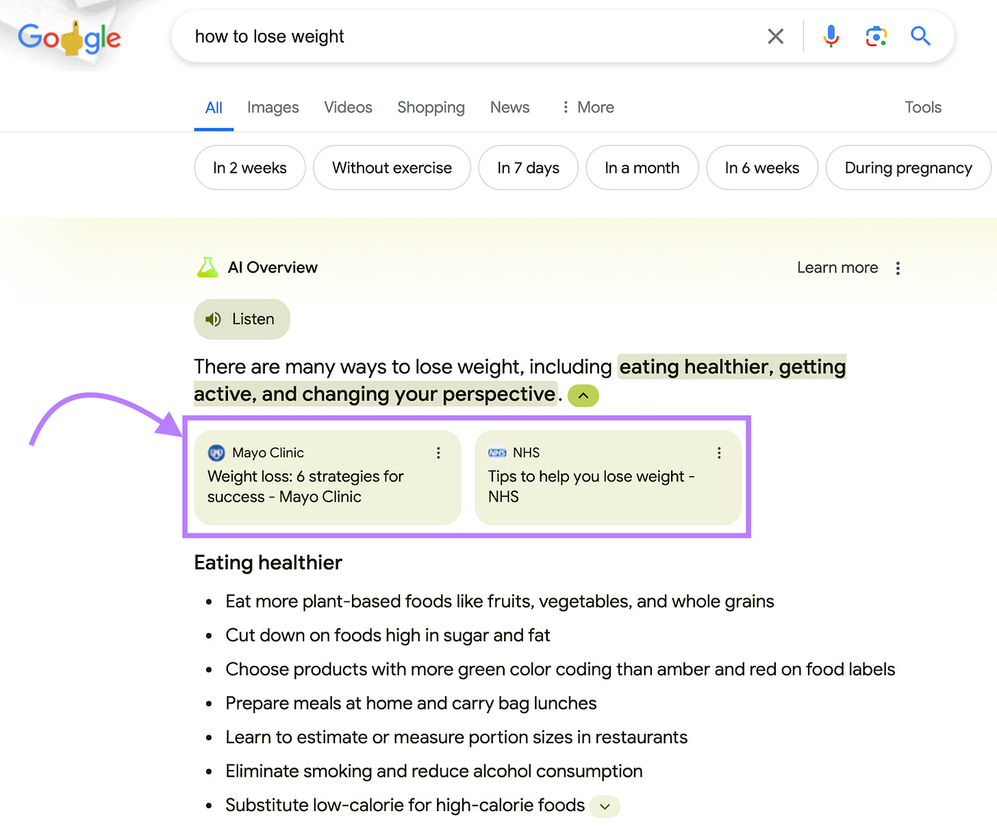Click 'Eat more plant-based foods' bullet
Screen dimensions: 997x831
pos(500,601)
